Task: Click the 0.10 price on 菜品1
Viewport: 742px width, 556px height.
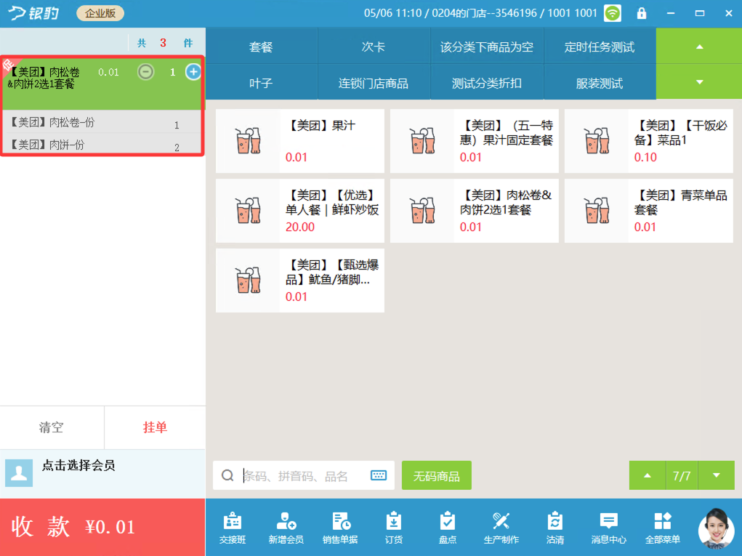Action: pyautogui.click(x=645, y=158)
